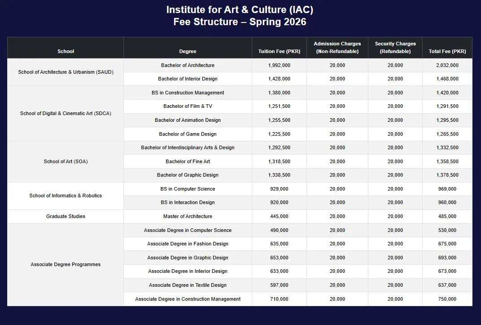
Task: Select tuition fee value 1,992,000
Action: click(279, 65)
